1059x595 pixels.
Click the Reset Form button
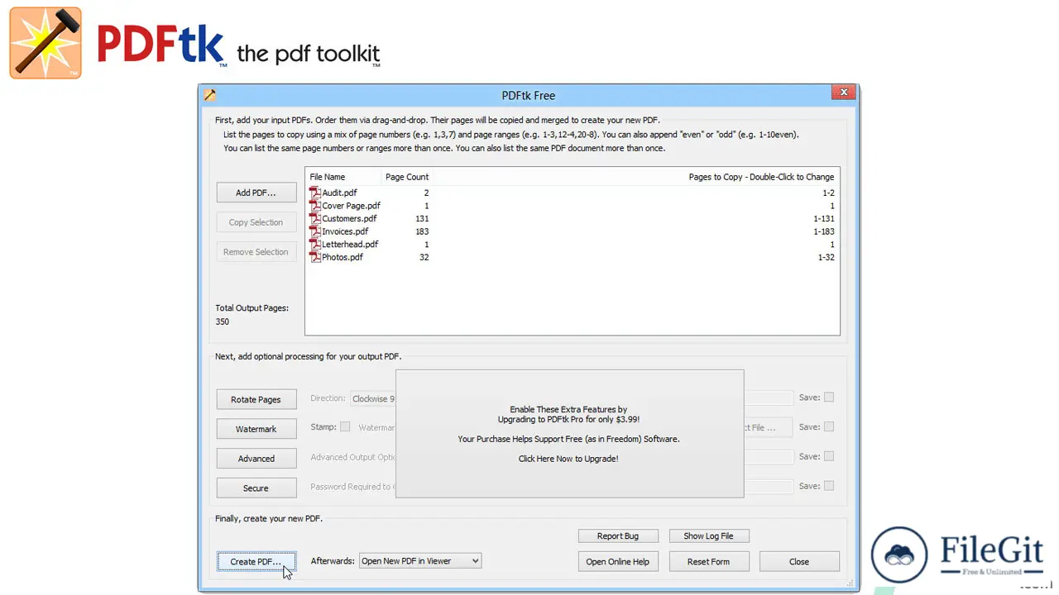[708, 561]
